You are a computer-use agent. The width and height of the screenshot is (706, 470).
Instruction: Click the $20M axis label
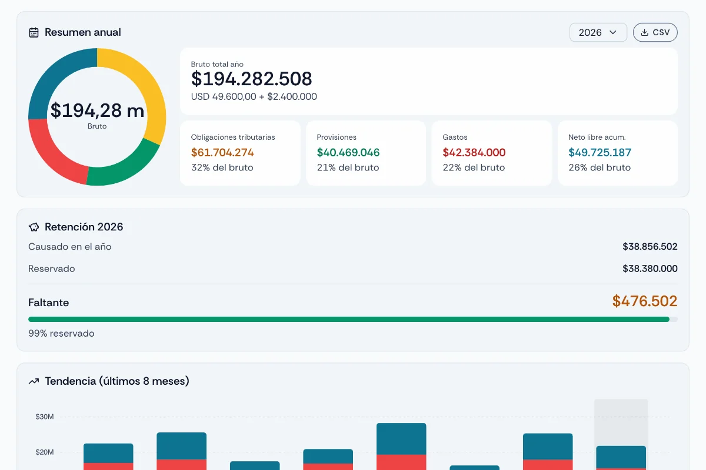45,452
